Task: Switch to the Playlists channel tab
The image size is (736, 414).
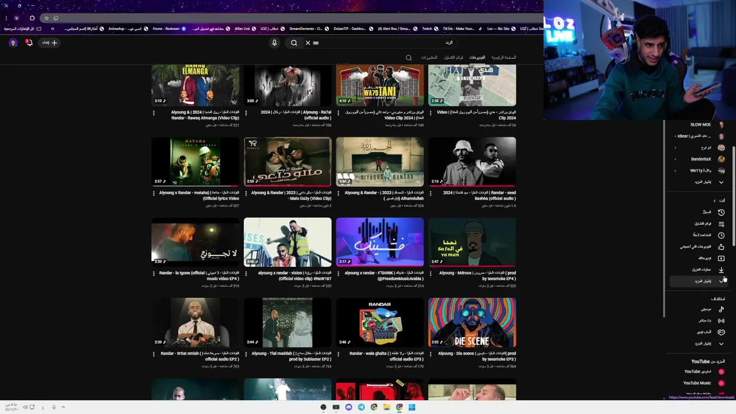Action: [x=454, y=57]
